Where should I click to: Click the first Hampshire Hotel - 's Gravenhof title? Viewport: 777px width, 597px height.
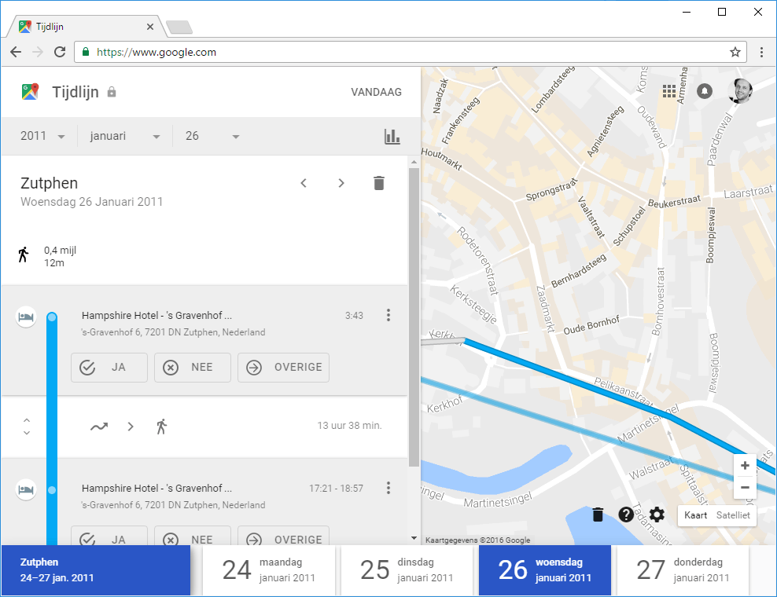pos(157,315)
